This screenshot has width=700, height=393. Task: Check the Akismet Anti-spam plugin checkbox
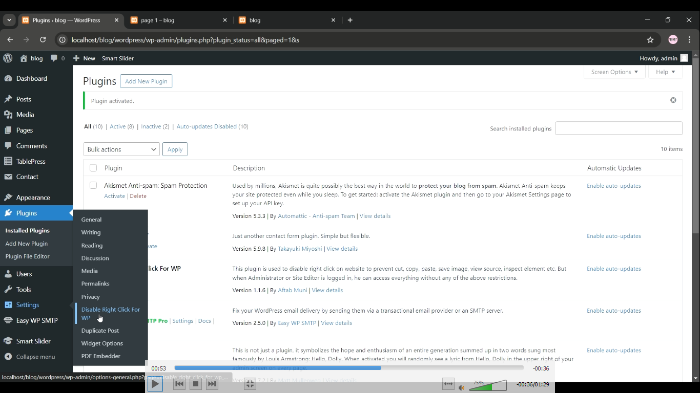pos(93,185)
